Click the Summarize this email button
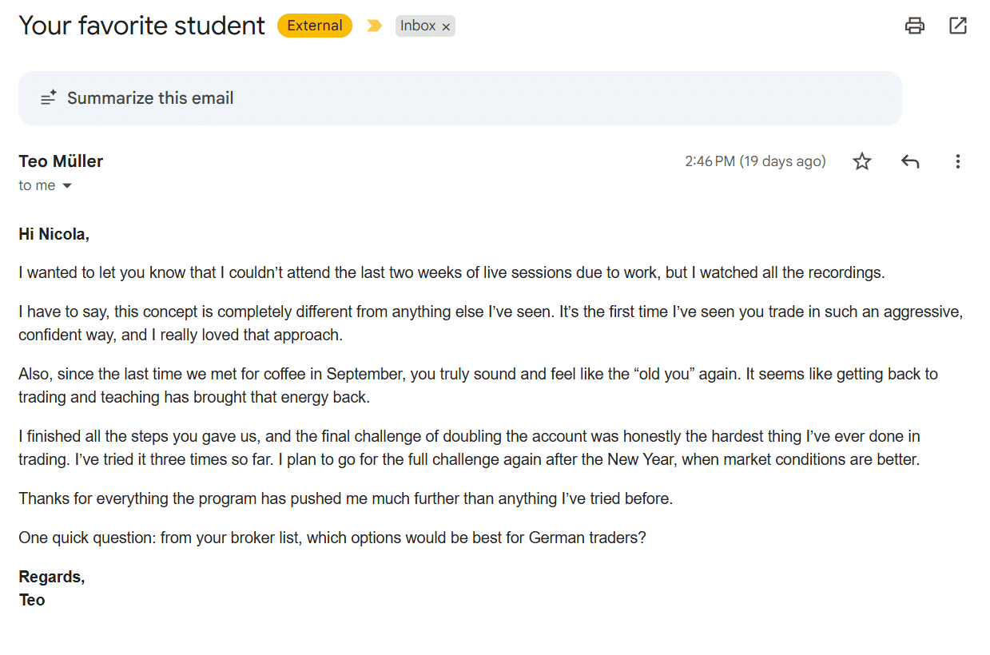 [x=150, y=98]
